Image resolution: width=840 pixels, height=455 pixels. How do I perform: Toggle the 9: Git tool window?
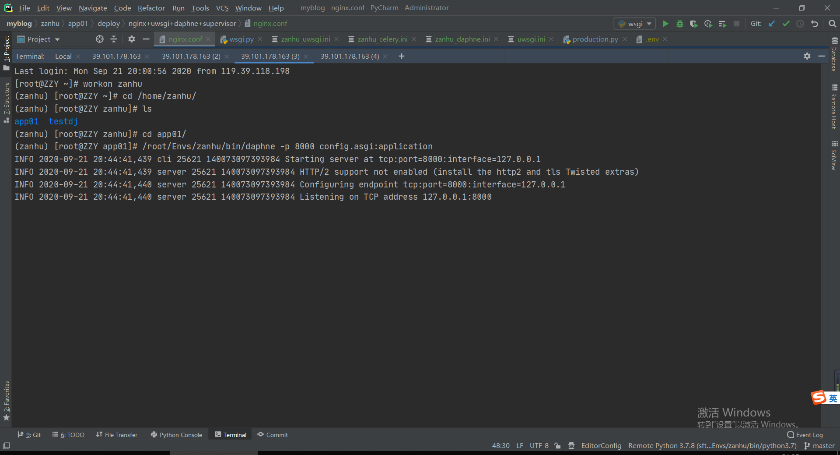click(29, 435)
